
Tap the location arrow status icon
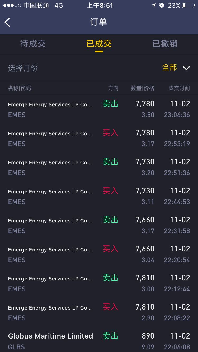153,6
